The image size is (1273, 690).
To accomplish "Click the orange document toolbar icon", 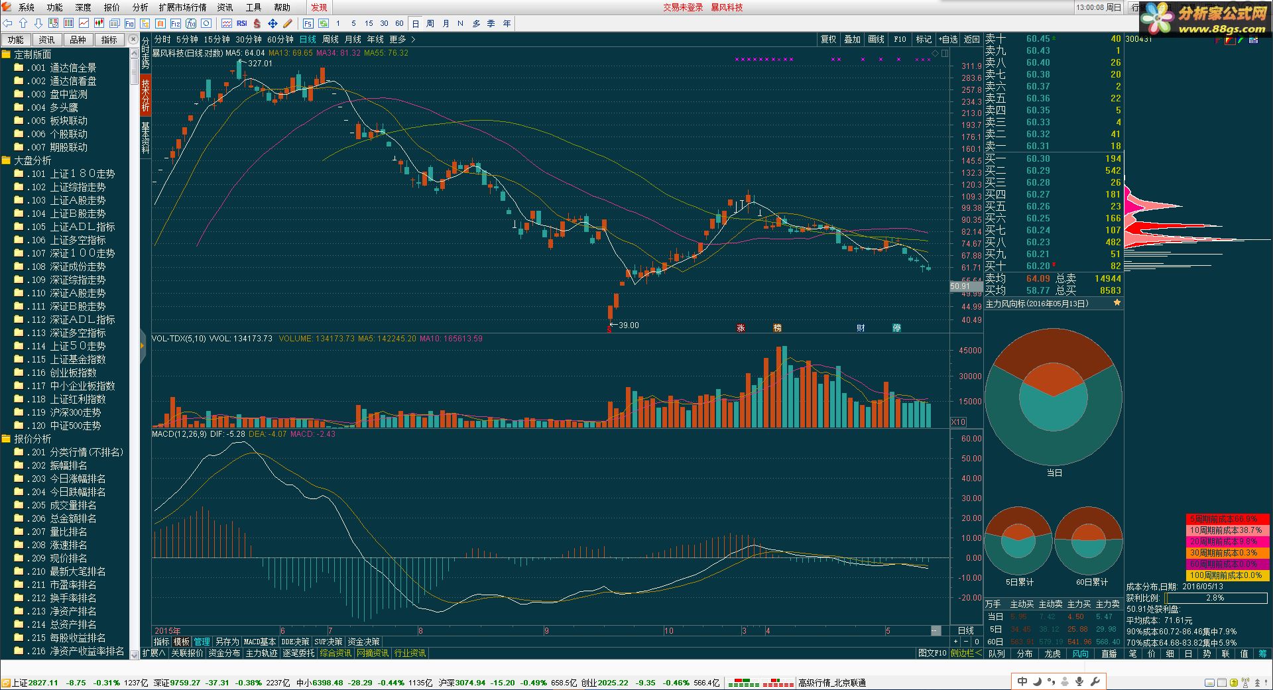I will 160,23.
